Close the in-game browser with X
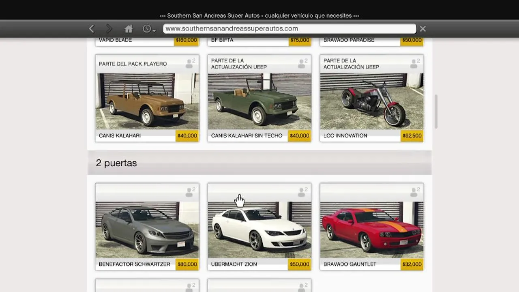 coord(422,29)
